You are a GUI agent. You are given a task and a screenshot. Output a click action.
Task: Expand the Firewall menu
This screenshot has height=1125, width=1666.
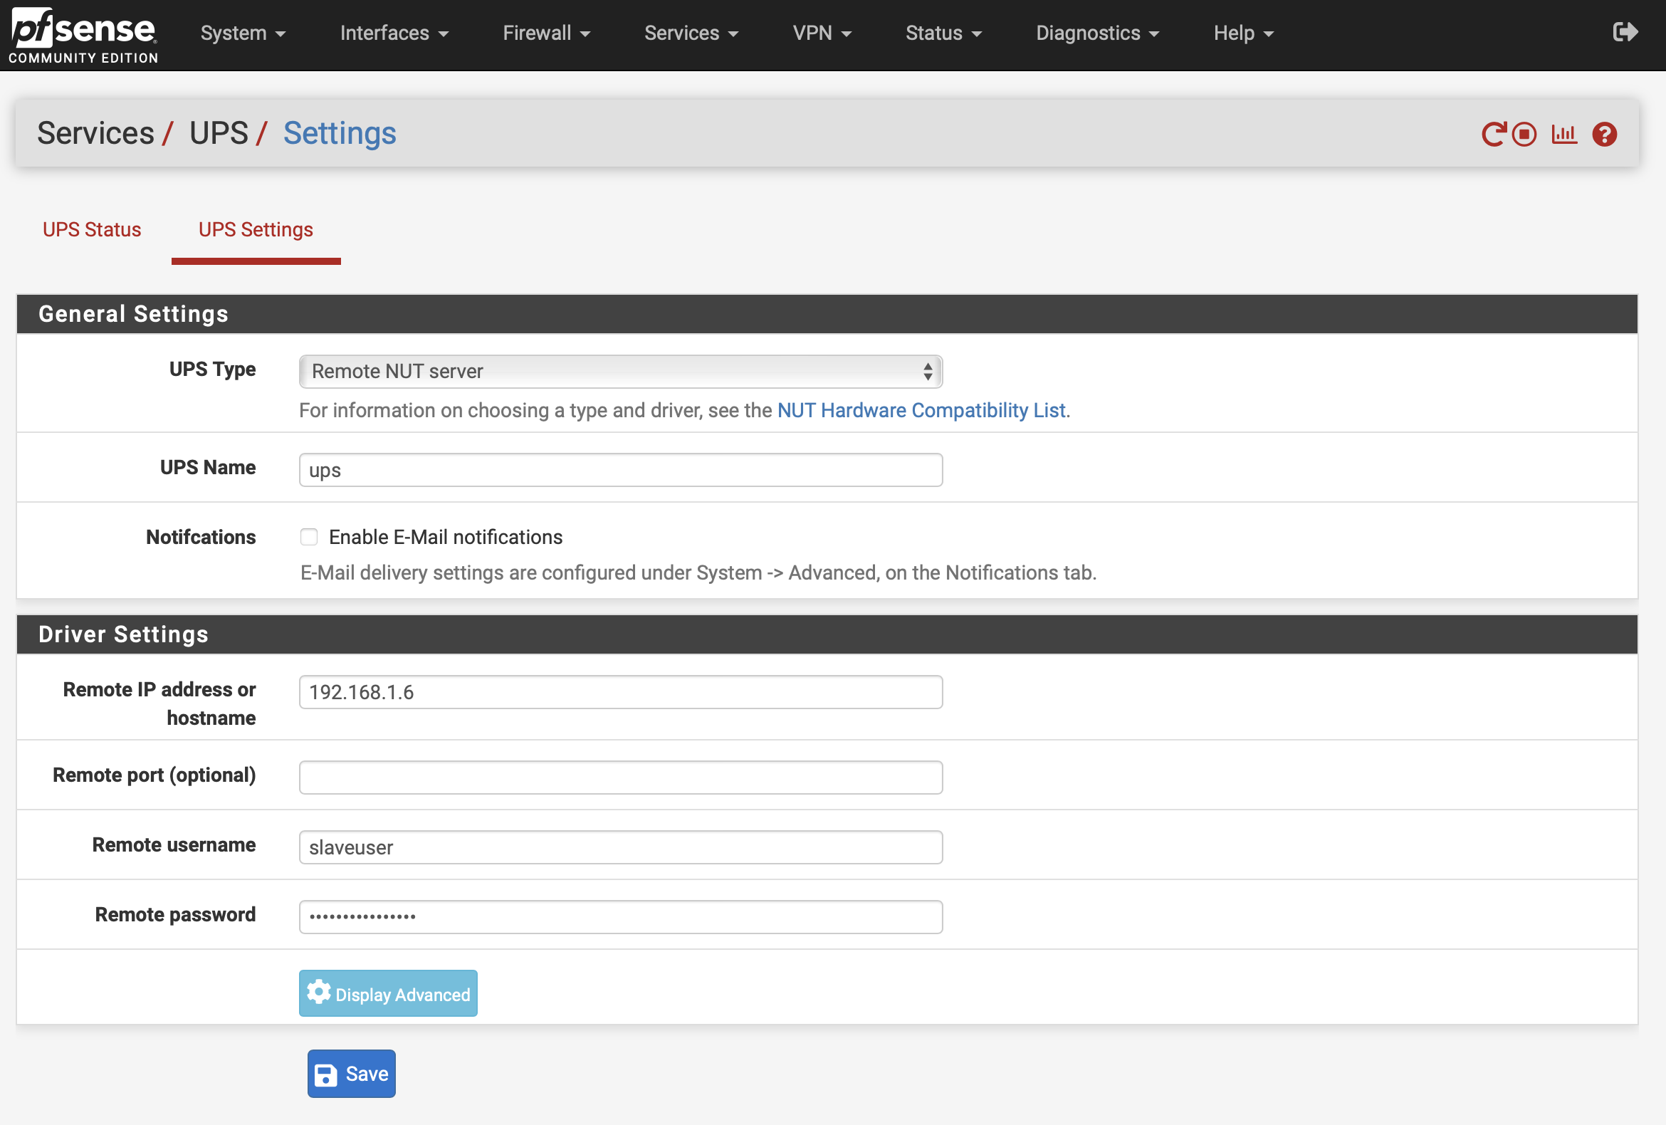click(x=546, y=33)
